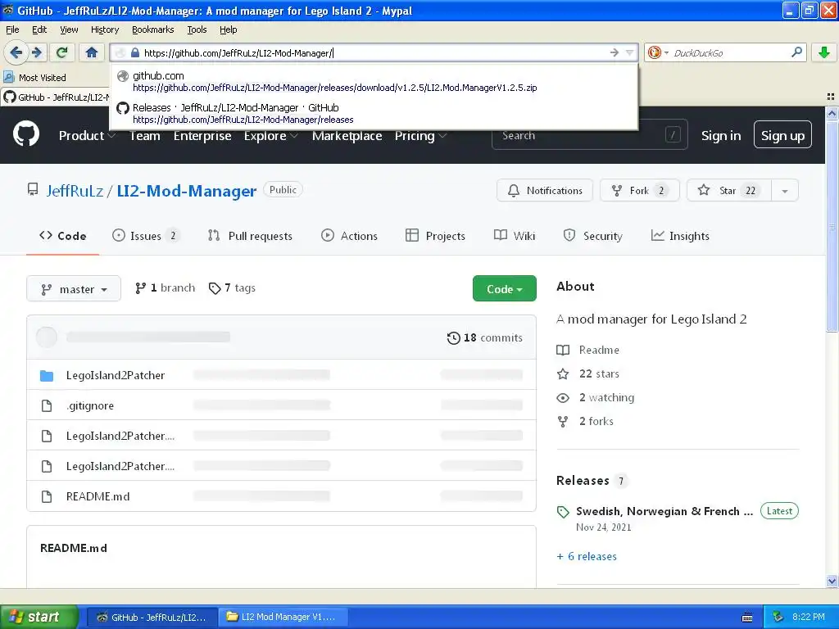Open the DuckDuckGo search engine selector

(658, 52)
